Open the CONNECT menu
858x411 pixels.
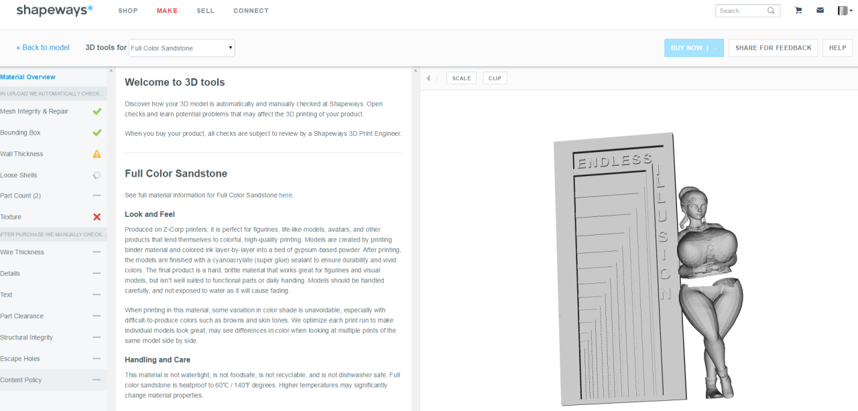[251, 11]
